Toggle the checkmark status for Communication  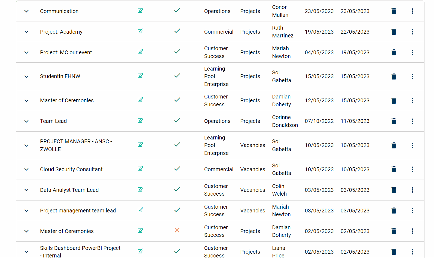click(177, 10)
